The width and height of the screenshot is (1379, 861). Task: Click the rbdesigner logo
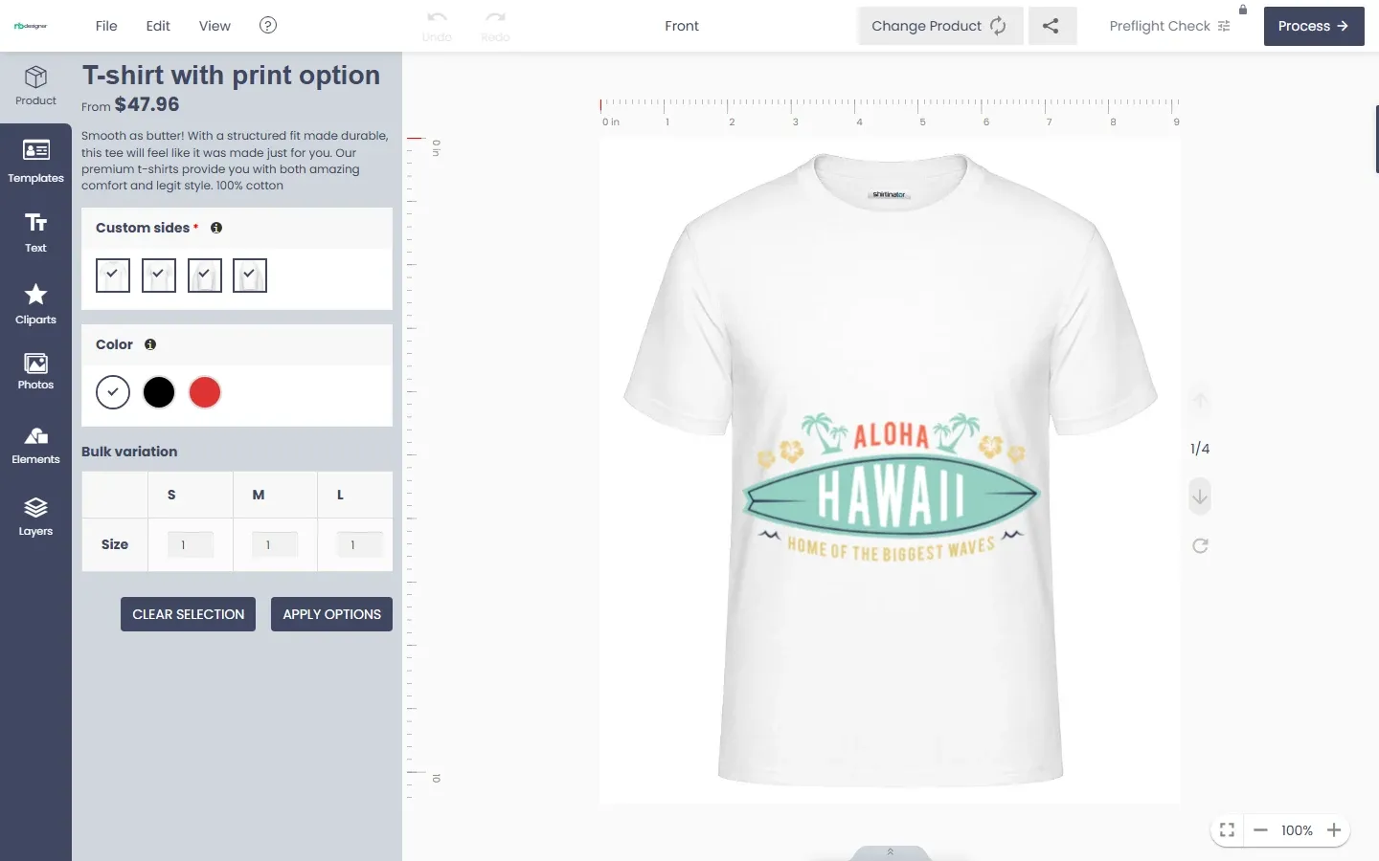tap(31, 26)
